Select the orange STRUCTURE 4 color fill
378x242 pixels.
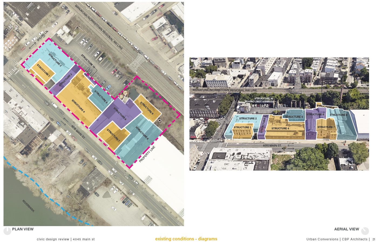pos(78,105)
